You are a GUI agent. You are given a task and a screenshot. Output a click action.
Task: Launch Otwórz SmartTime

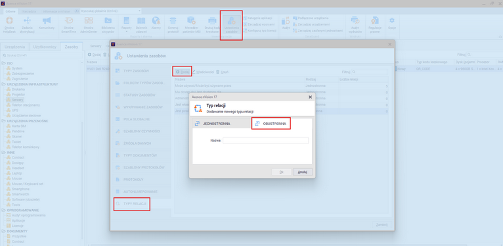(69, 24)
